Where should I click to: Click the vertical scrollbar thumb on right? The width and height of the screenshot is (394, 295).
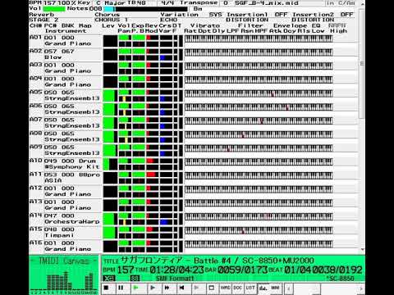362,63
